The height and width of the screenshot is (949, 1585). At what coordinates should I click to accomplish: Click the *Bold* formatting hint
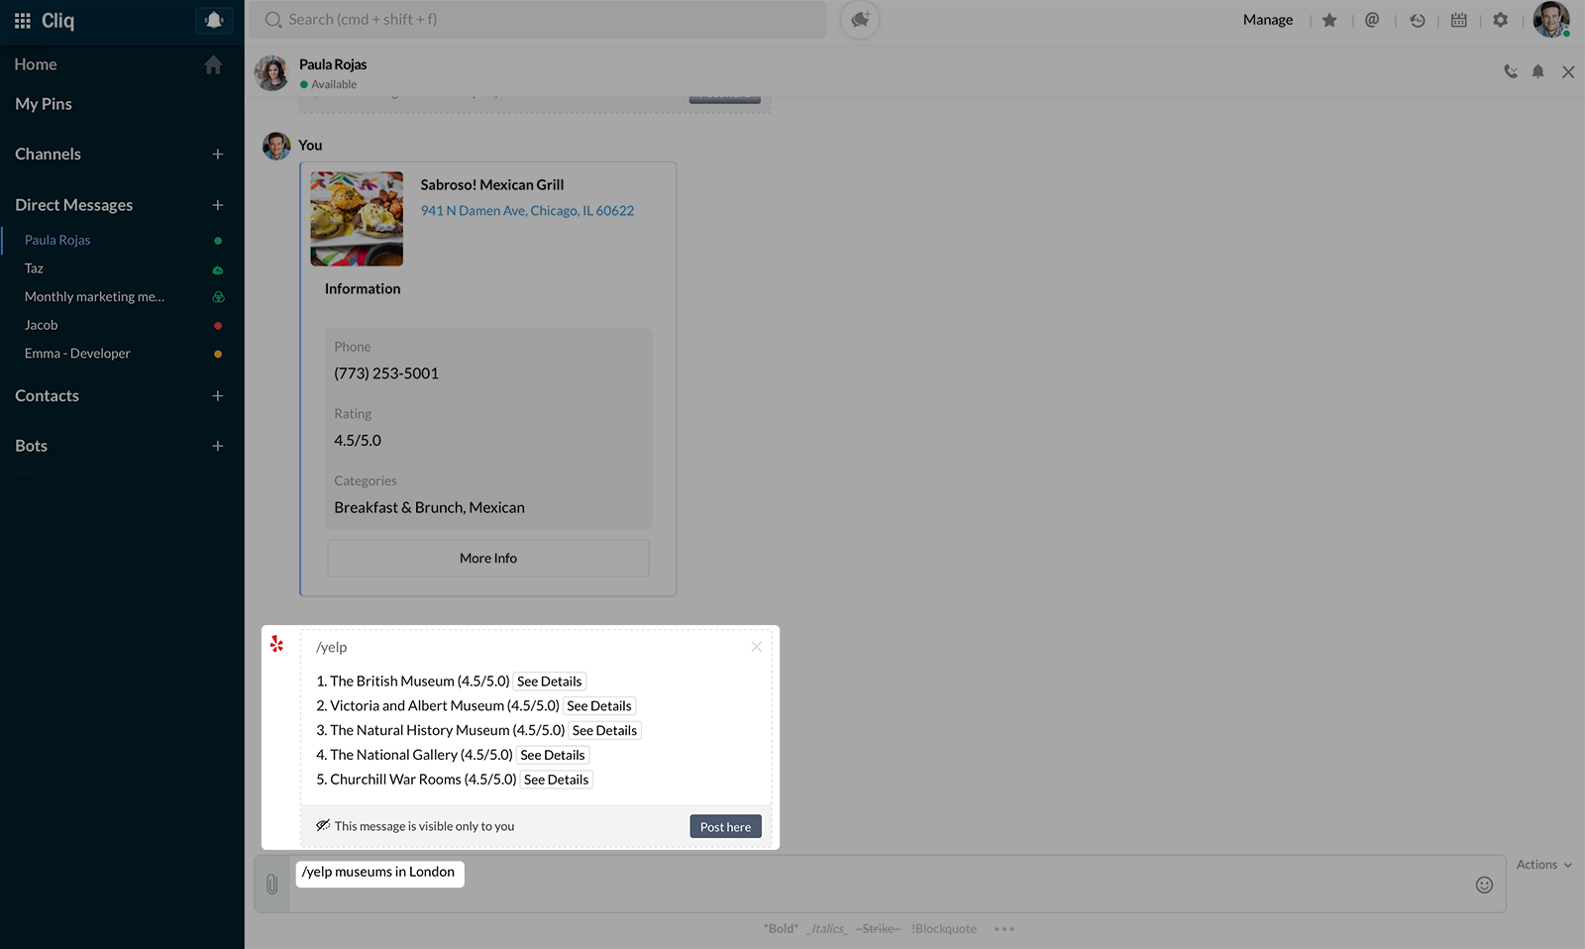(x=781, y=929)
